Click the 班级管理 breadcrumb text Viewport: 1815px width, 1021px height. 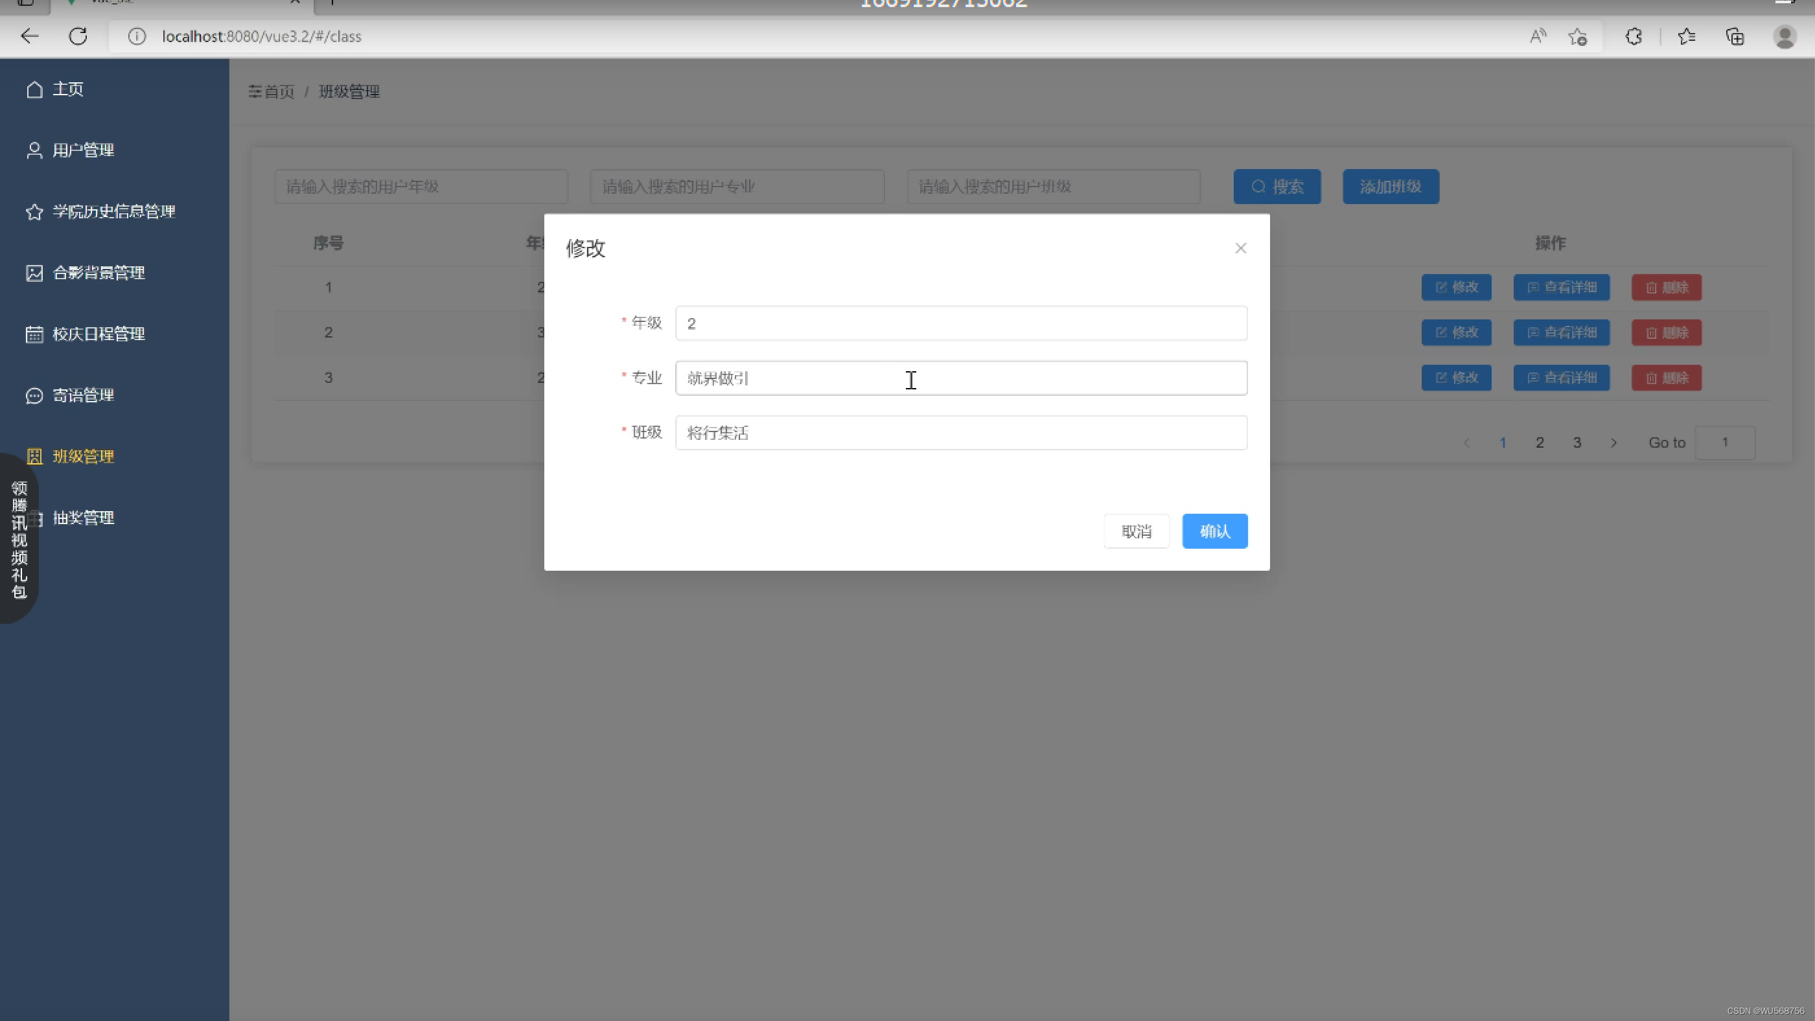(349, 91)
